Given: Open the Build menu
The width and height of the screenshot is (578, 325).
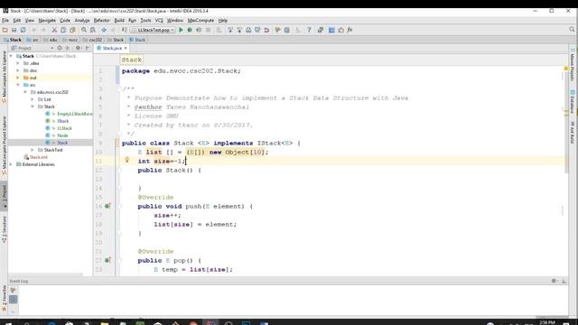Looking at the screenshot, I should point(119,20).
